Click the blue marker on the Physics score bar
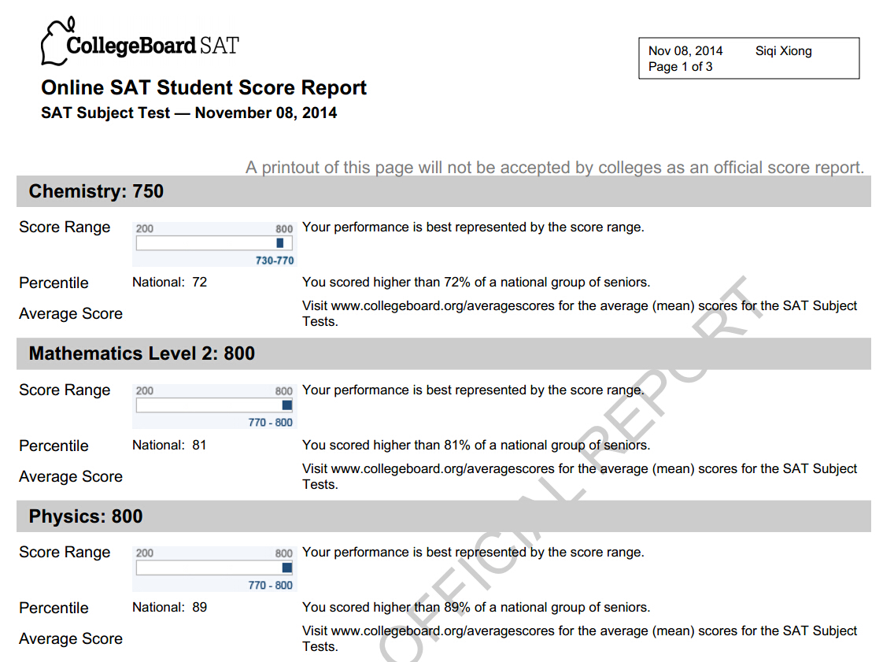Screen dimensions: 883x662 [x=287, y=568]
